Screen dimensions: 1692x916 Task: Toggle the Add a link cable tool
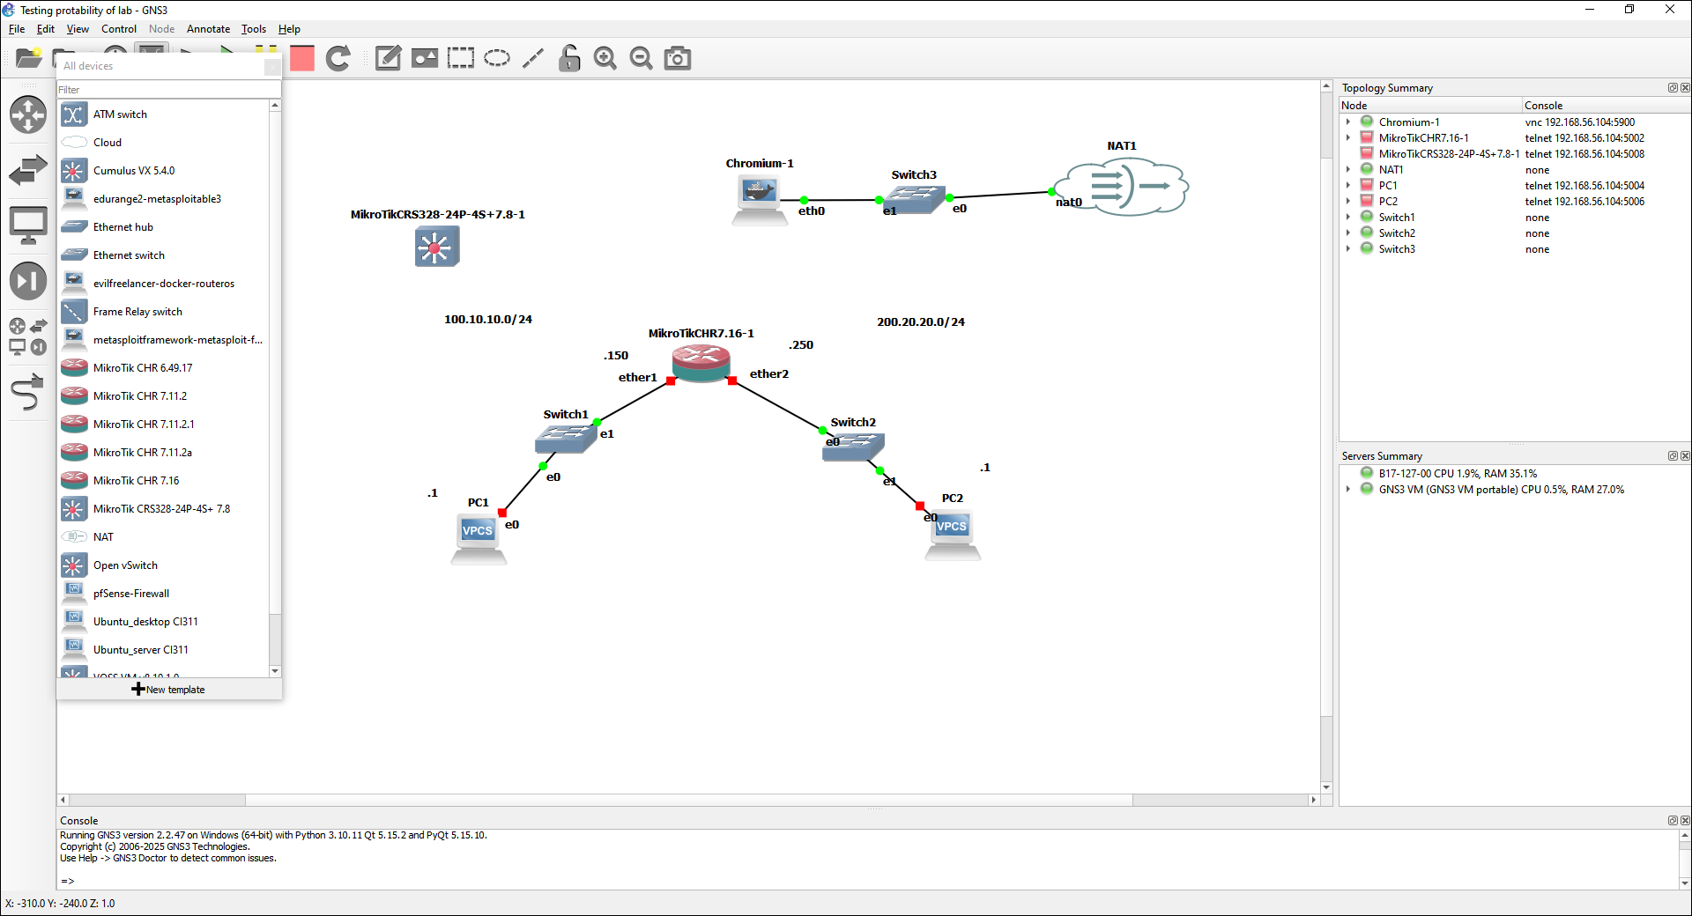(28, 393)
